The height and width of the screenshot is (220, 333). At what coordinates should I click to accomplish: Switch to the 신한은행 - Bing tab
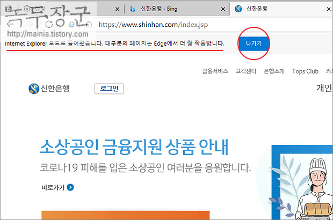177,9
